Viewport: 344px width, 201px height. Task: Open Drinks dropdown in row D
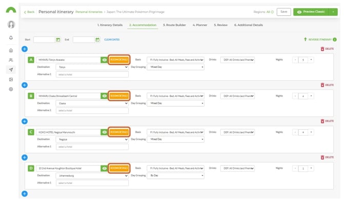[x=238, y=168]
